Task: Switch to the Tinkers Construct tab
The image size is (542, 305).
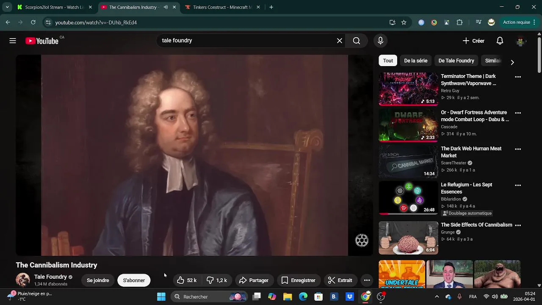Action: (x=222, y=7)
